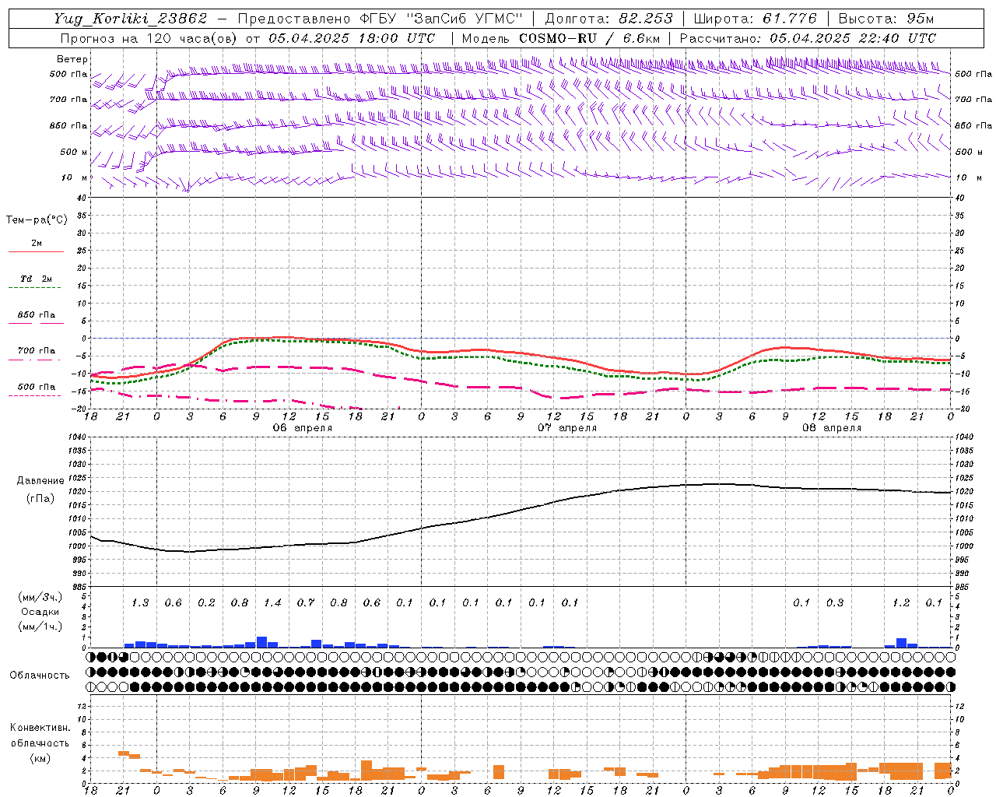Click the 'Td 2м' dew point legend entry
Screen dimensions: 996x797
[x=37, y=279]
